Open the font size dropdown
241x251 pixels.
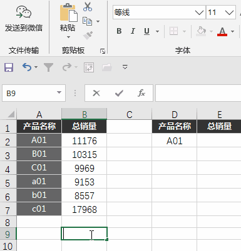(229, 12)
